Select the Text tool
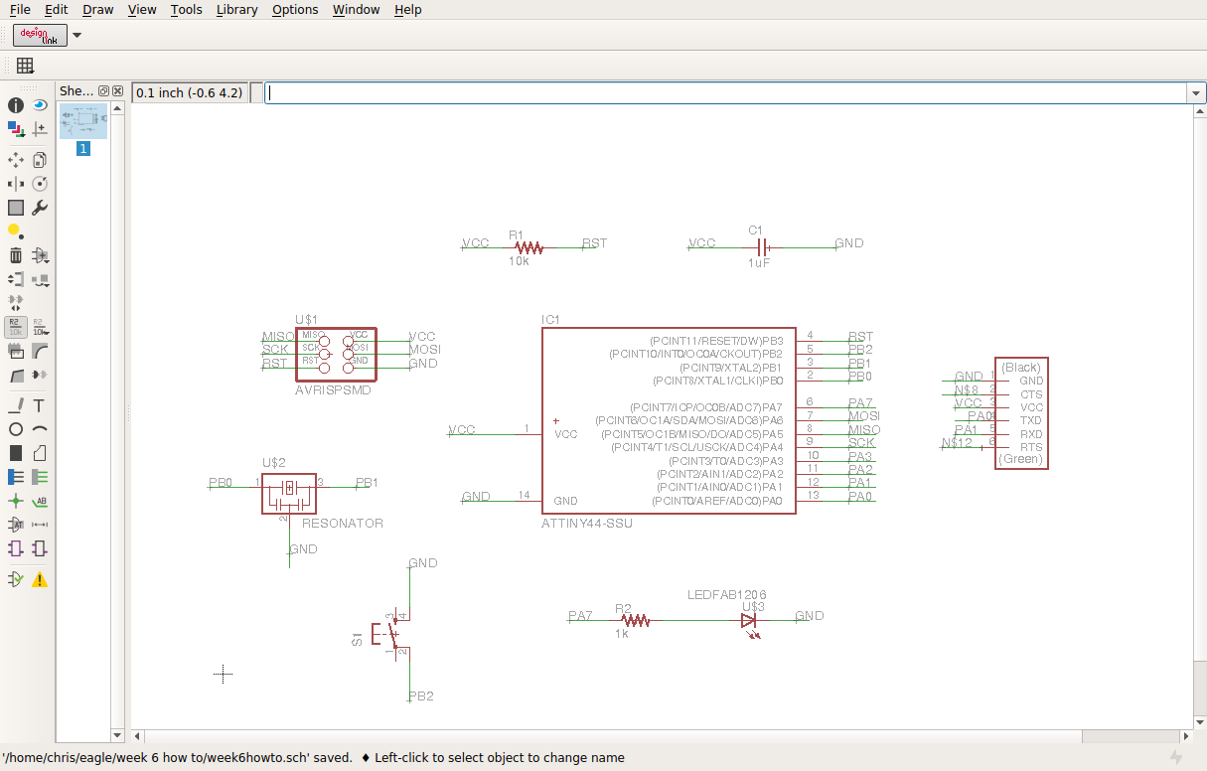The image size is (1207, 771). (x=40, y=405)
